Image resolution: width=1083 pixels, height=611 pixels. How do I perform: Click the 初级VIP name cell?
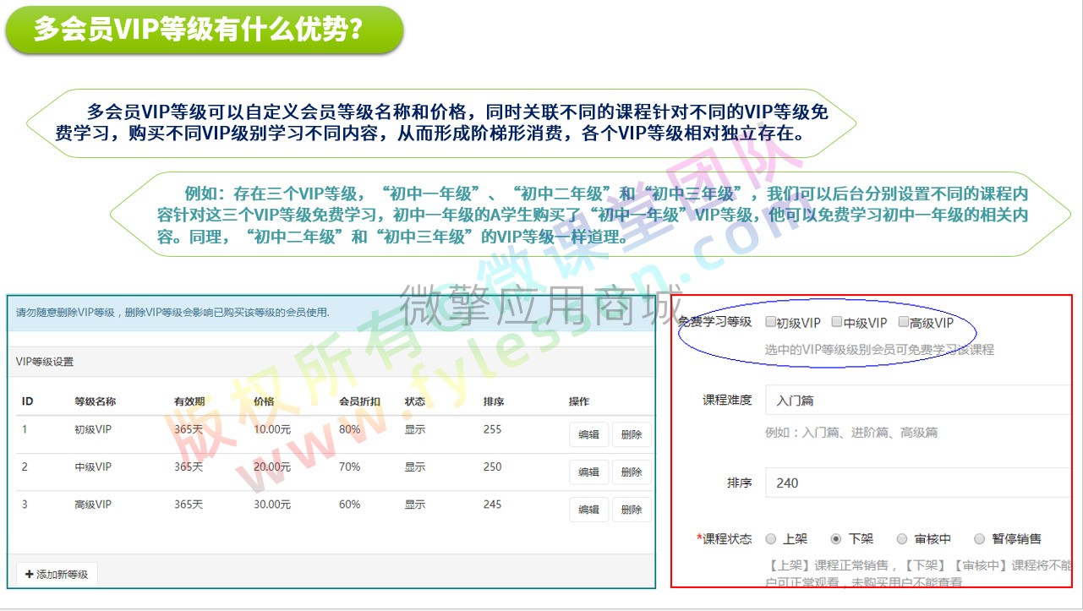(x=93, y=429)
